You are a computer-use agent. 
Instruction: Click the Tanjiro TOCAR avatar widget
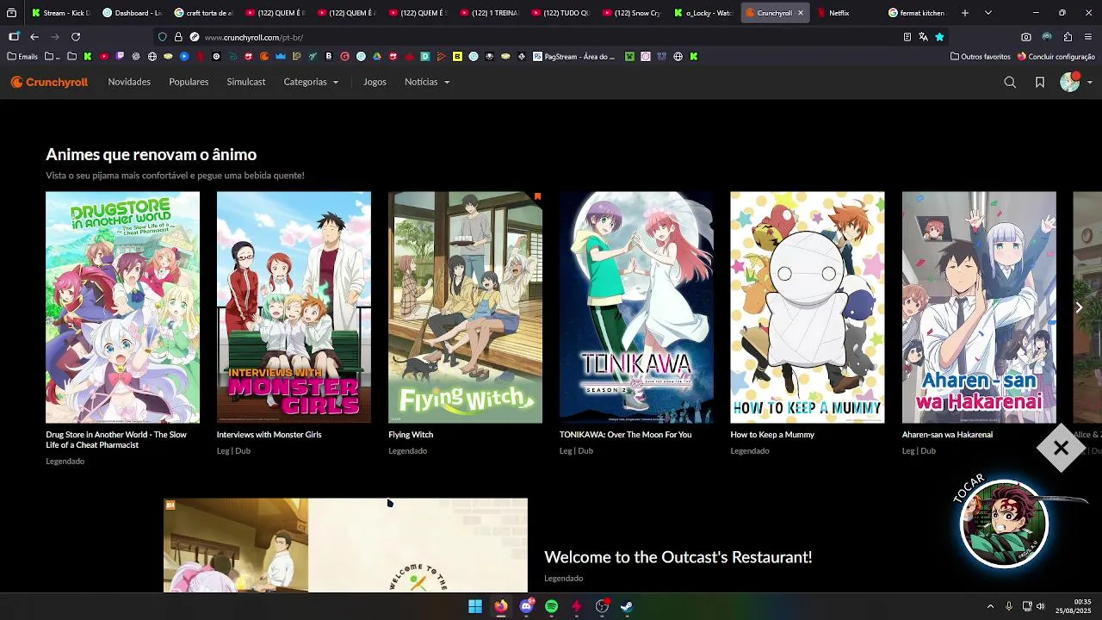(1004, 523)
